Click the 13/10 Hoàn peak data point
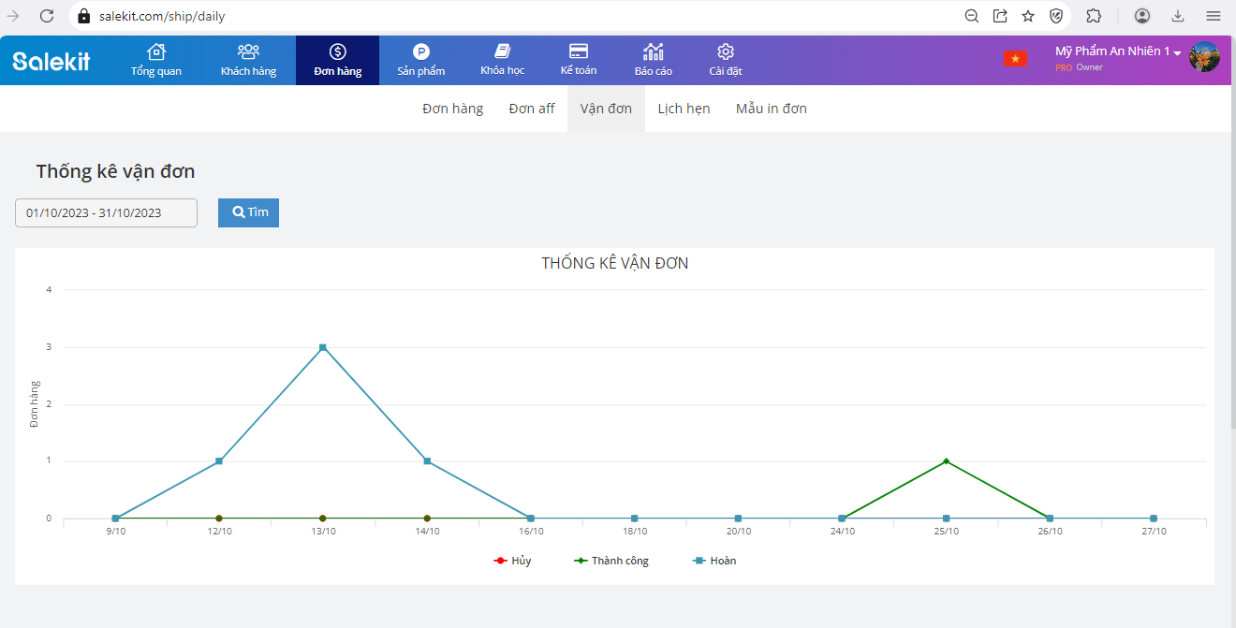 click(x=323, y=347)
